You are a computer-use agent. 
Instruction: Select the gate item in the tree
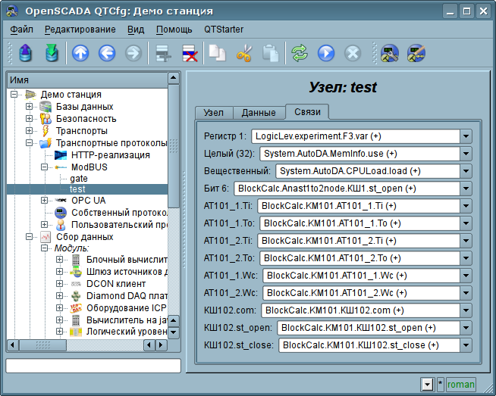79,178
